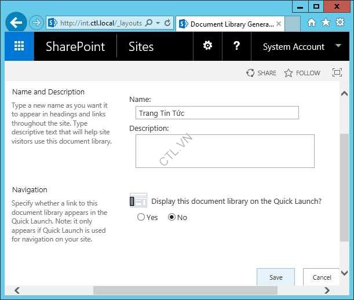Click the vertical scrollbar thumb

click(344, 185)
